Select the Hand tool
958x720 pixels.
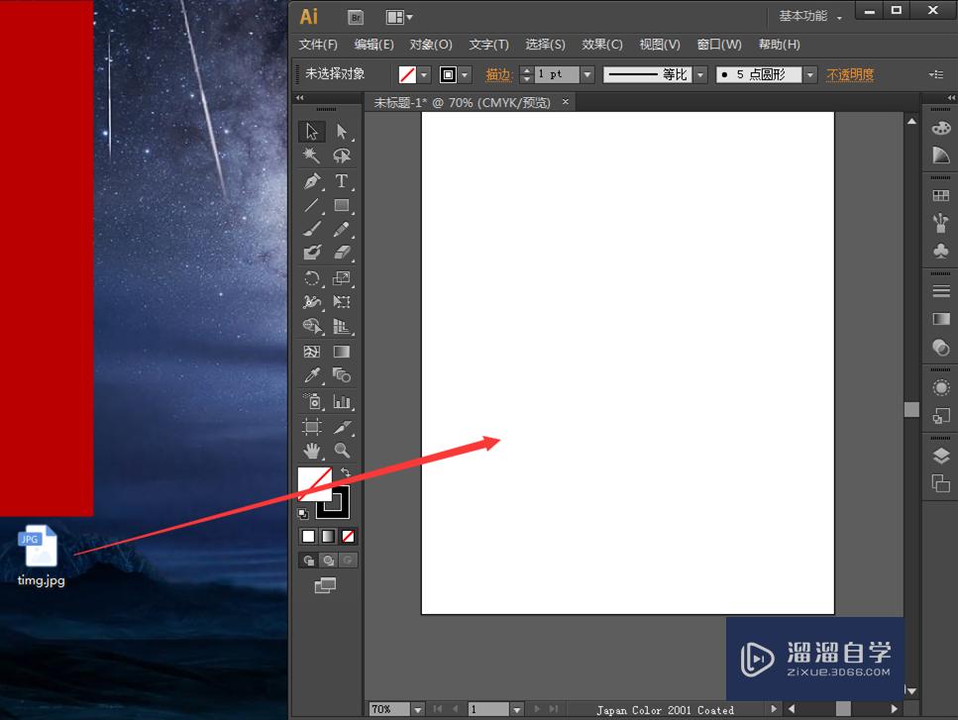point(312,451)
